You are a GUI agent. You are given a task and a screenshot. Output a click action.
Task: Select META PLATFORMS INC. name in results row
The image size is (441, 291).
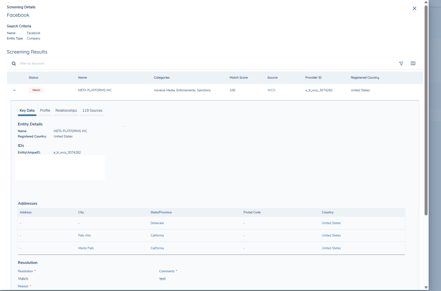point(95,90)
